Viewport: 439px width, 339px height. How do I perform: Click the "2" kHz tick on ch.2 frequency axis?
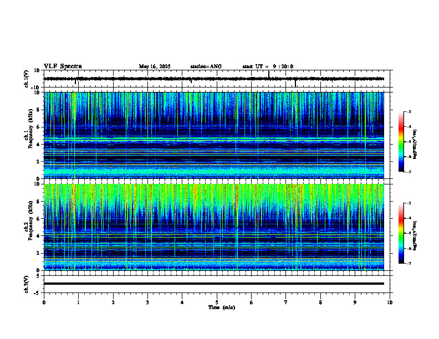(38, 253)
